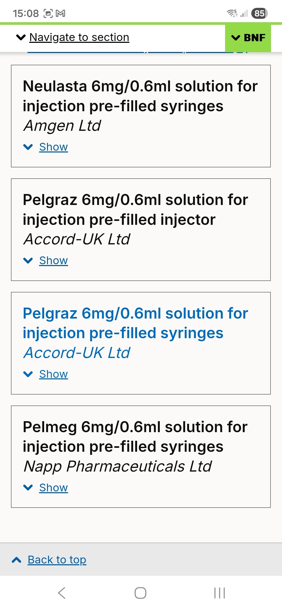The width and height of the screenshot is (282, 611).
Task: Expand the Navigate to section chevron
Action: pyautogui.click(x=21, y=37)
